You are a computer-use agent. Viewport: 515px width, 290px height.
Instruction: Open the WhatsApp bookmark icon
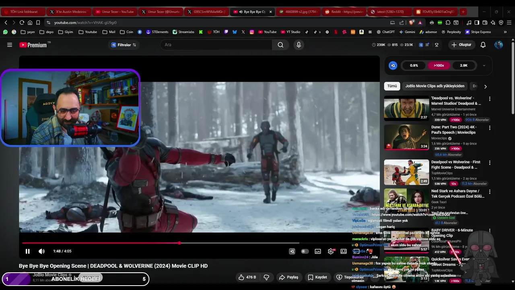pyautogui.click(x=5, y=32)
